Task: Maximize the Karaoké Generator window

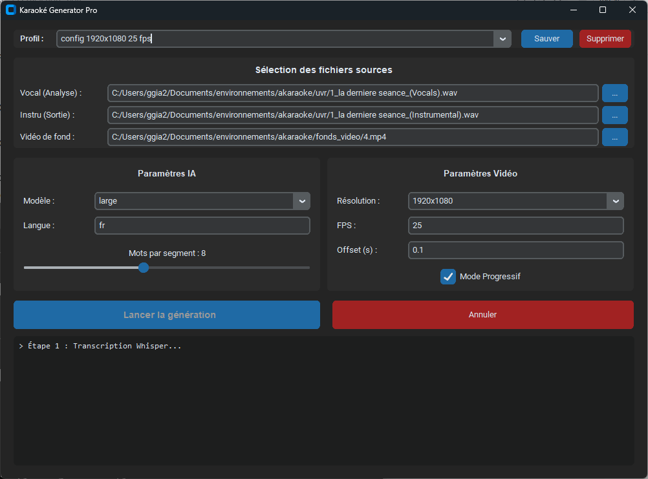Action: (x=603, y=10)
